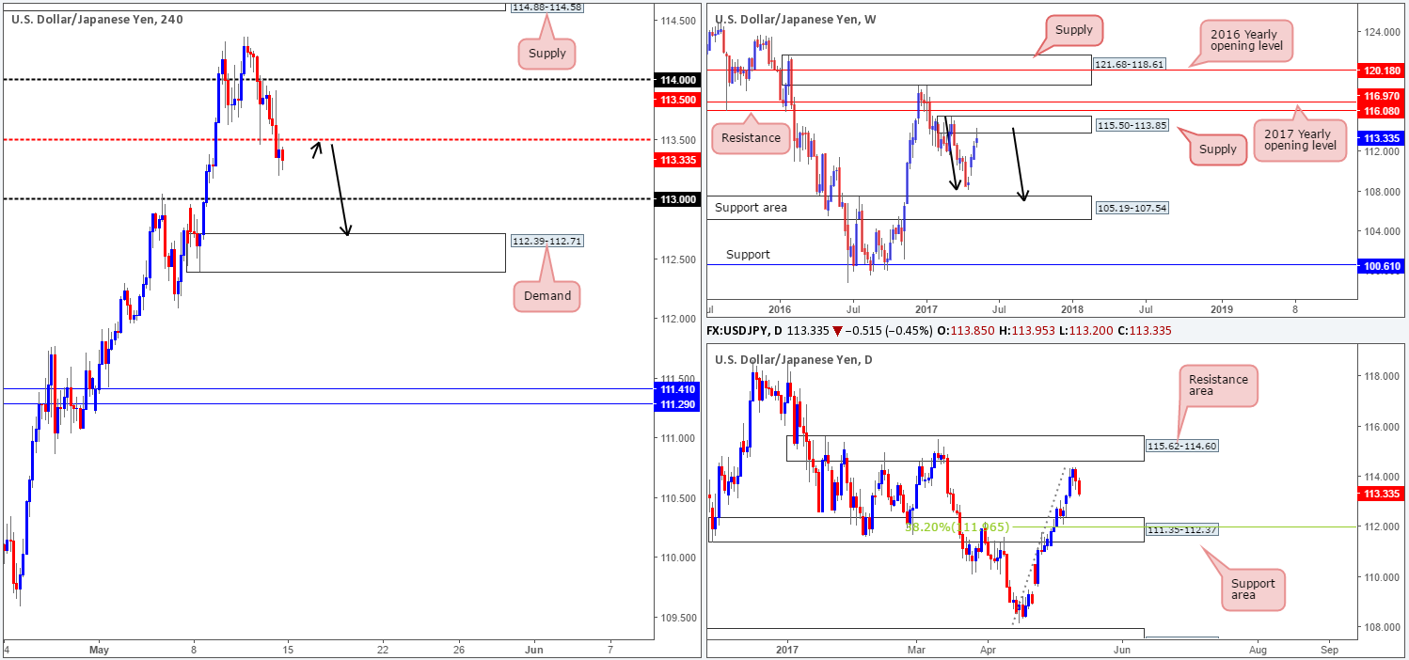This screenshot has height=660, width=1409.
Task: Click the red 120.180 price label
Action: click(1383, 71)
